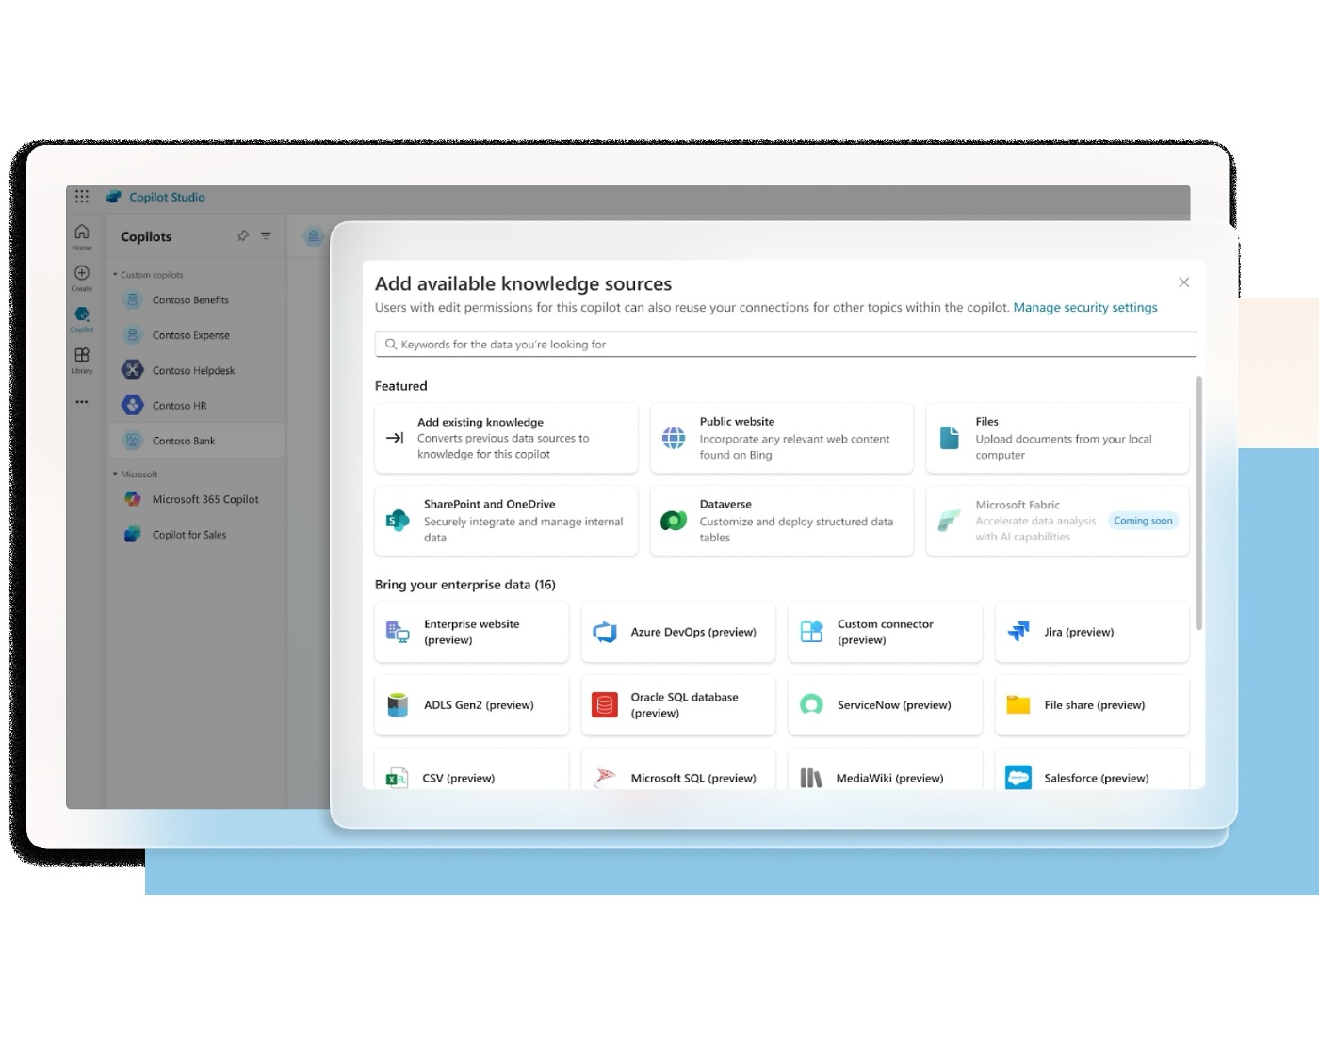This screenshot has height=1048, width=1319.
Task: Close the knowledge sources dialog
Action: tap(1184, 282)
